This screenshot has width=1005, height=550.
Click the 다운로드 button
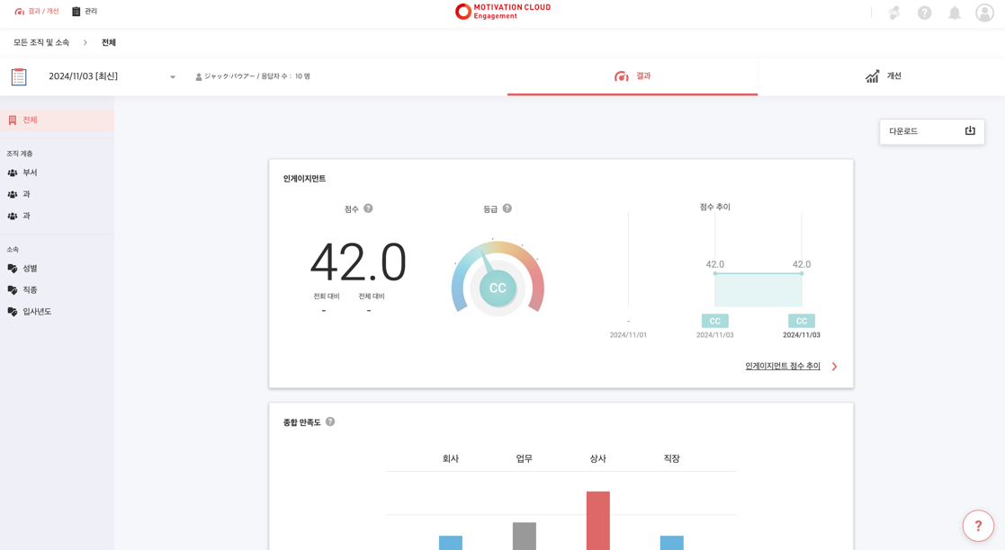931,131
